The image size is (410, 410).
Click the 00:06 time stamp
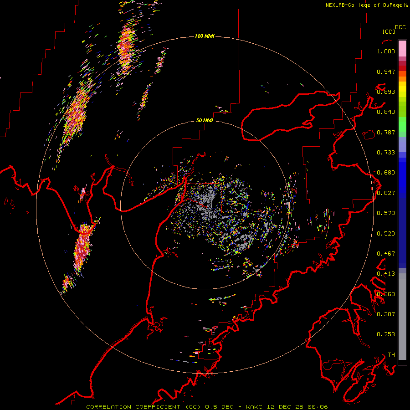pos(318,407)
